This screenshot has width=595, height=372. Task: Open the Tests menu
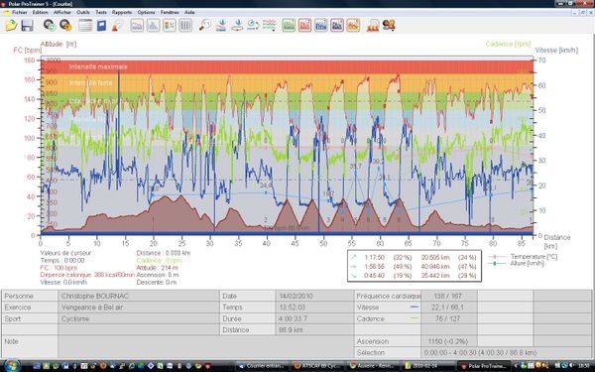point(101,12)
